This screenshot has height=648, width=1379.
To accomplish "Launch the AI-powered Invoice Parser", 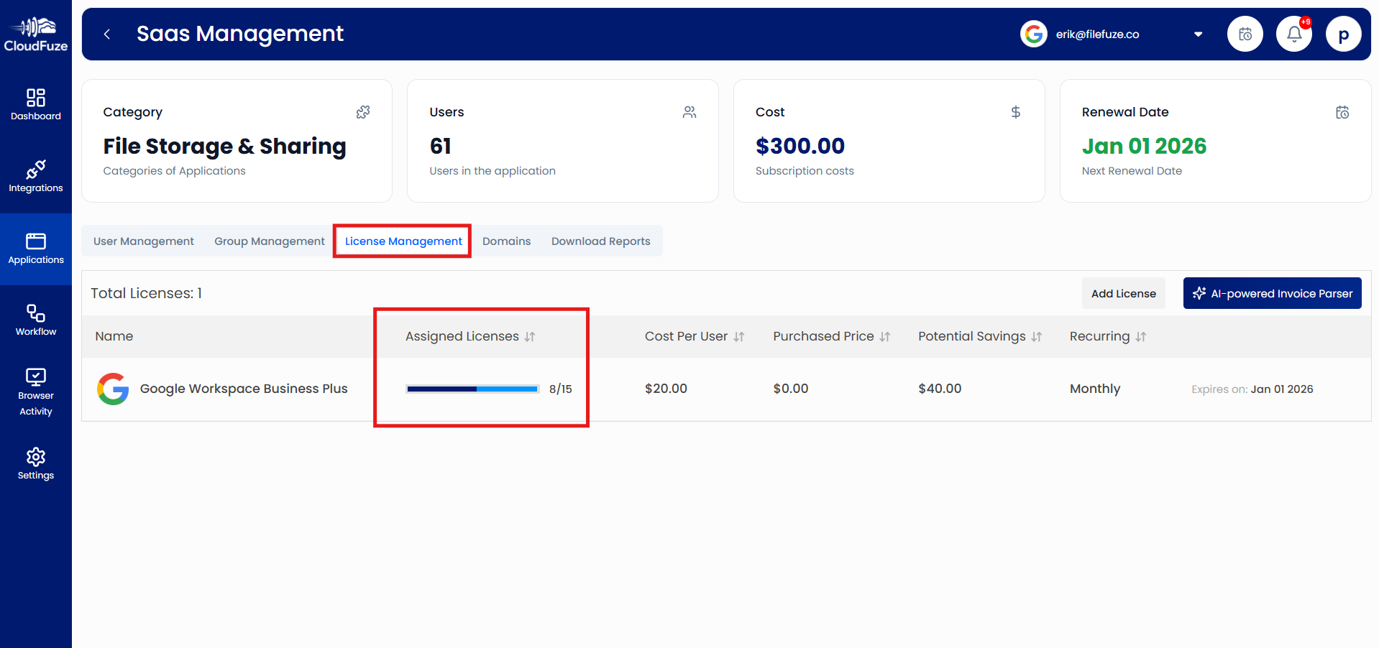I will pyautogui.click(x=1272, y=293).
